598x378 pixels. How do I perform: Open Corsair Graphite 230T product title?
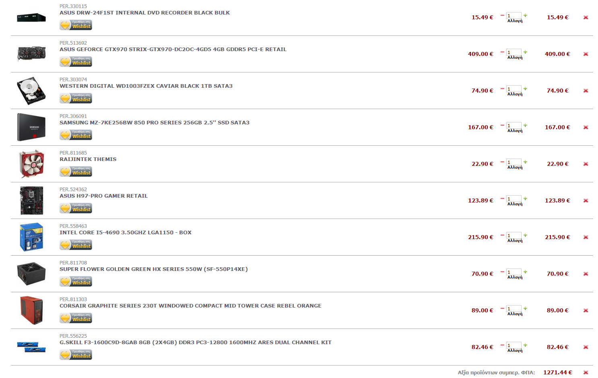[x=190, y=306]
